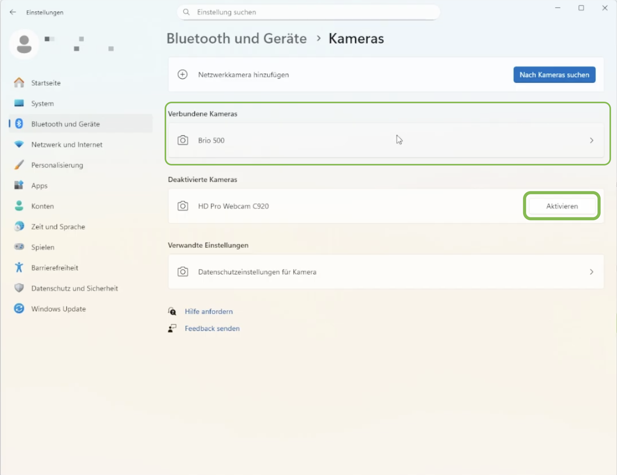The height and width of the screenshot is (475, 617).
Task: Click the Feedback senden link
Action: [x=212, y=328]
